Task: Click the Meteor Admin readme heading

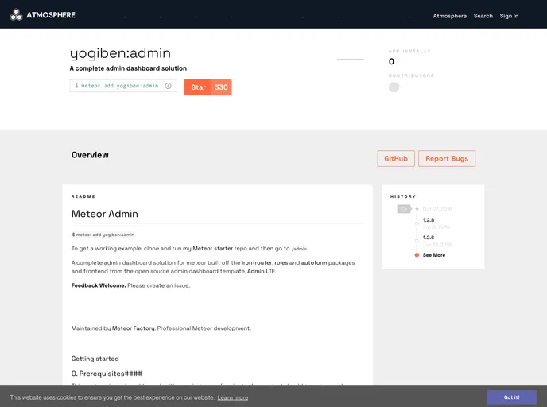Action: tap(105, 214)
